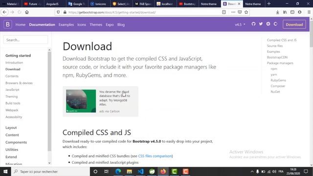Click the docs Search field
313x176 pixels.
(x=26, y=40)
